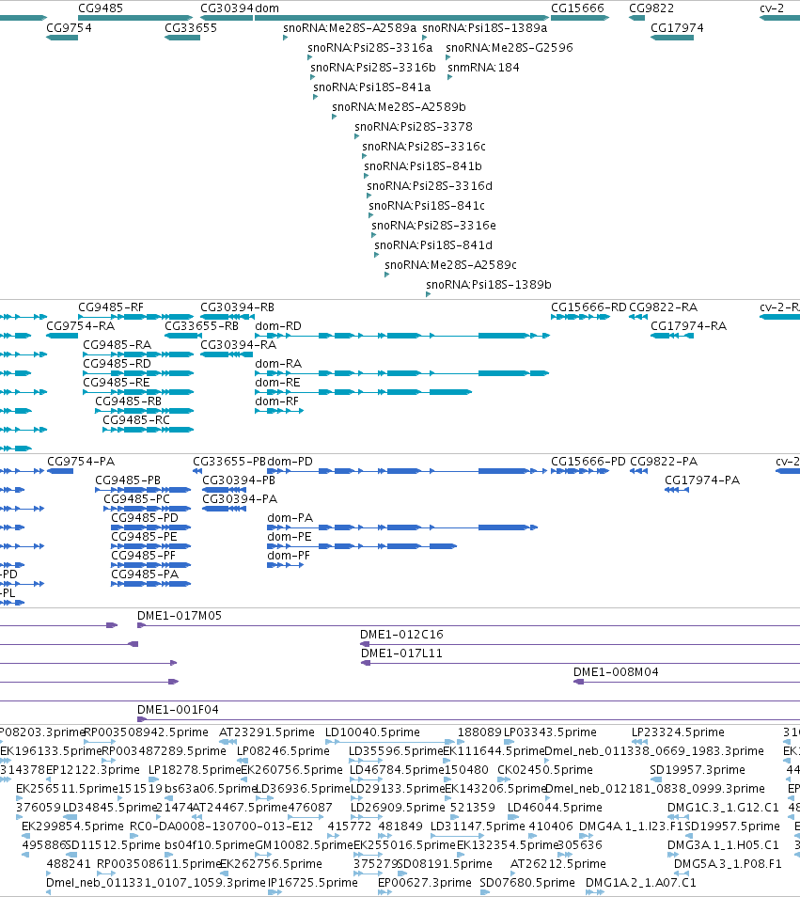The height and width of the screenshot is (897, 800).
Task: Click the SD07680.5prime EST label
Action: (x=527, y=883)
